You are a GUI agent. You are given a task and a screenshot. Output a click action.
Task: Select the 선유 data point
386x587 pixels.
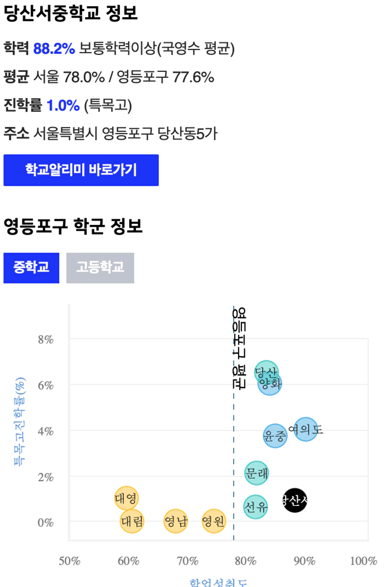255,507
